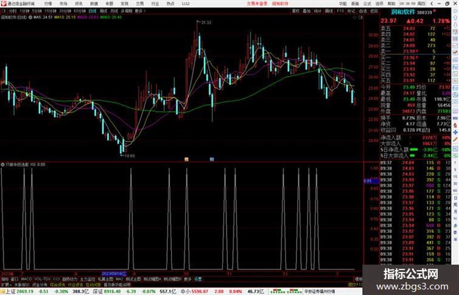Select the 趋势动力 indicator tab

pyautogui.click(x=69, y=279)
